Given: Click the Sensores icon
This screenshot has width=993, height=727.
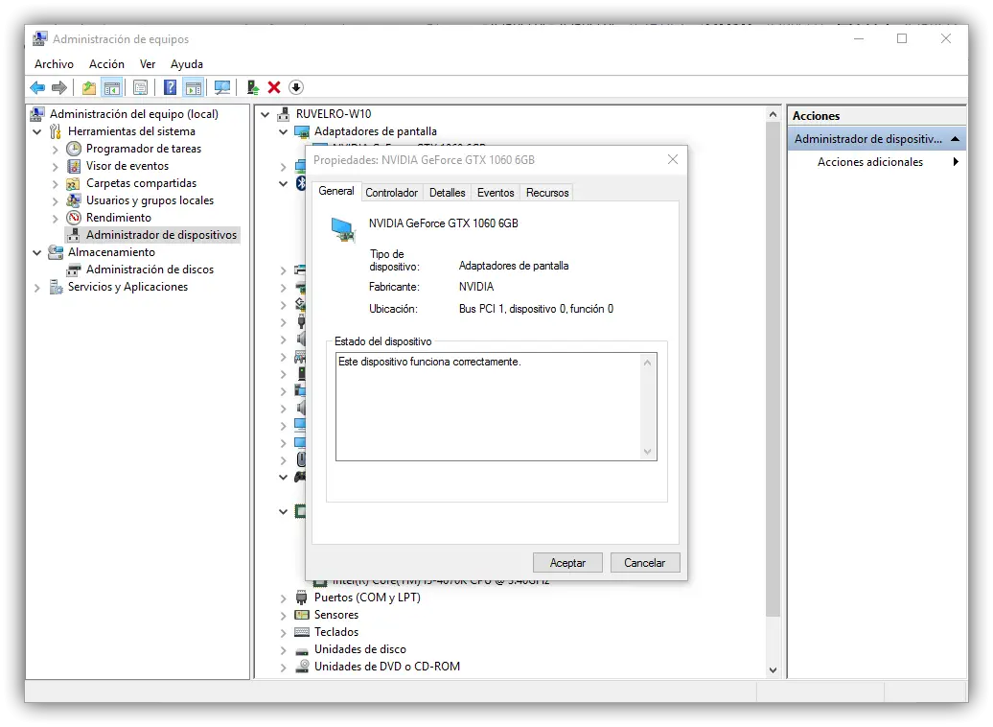Looking at the screenshot, I should point(301,615).
